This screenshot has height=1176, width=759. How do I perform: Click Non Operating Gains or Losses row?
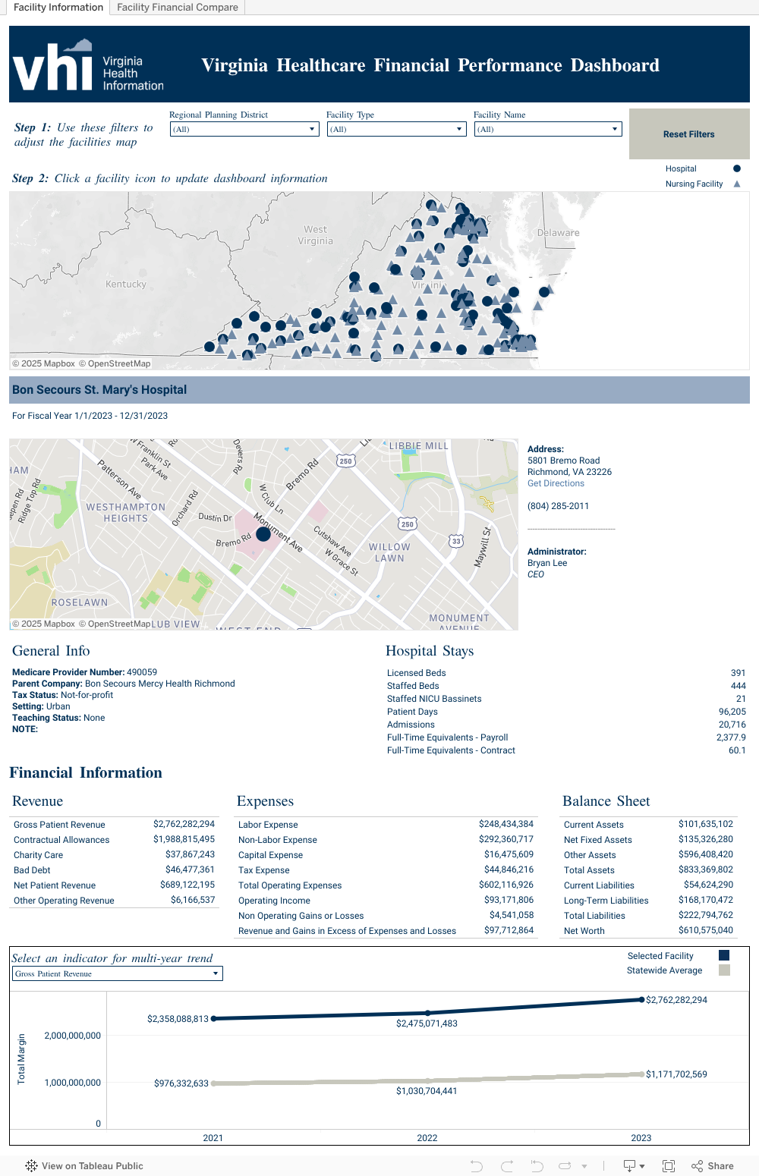point(386,916)
